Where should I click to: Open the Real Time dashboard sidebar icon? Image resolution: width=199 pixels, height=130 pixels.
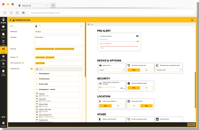[x=3, y=27]
